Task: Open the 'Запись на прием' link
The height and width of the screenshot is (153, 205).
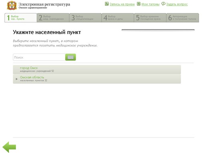Action: pyautogui.click(x=122, y=4)
